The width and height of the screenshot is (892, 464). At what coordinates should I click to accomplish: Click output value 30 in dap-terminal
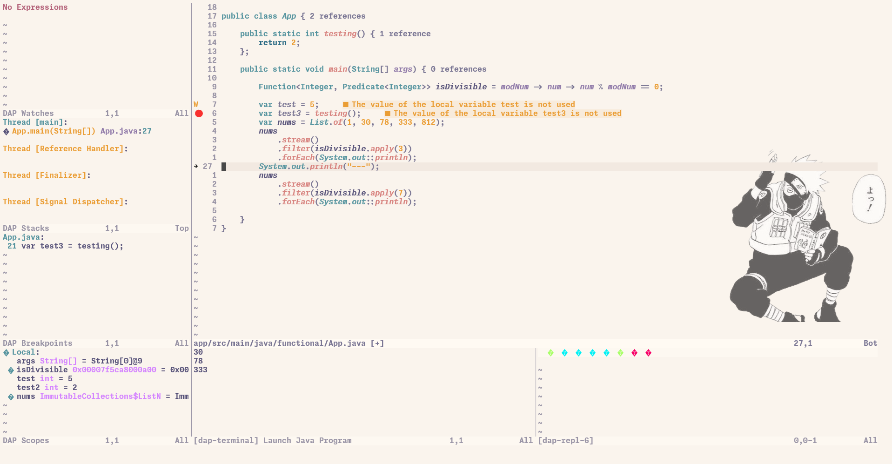[x=198, y=352]
